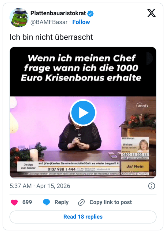Click the Ja/ Nein box in video
This screenshot has width=166, height=233.
(x=135, y=167)
